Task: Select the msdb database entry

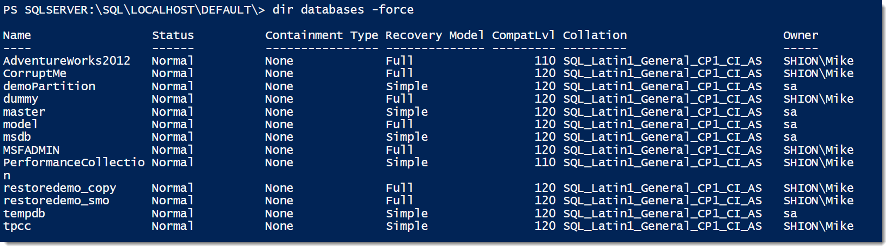Action: 17,137
